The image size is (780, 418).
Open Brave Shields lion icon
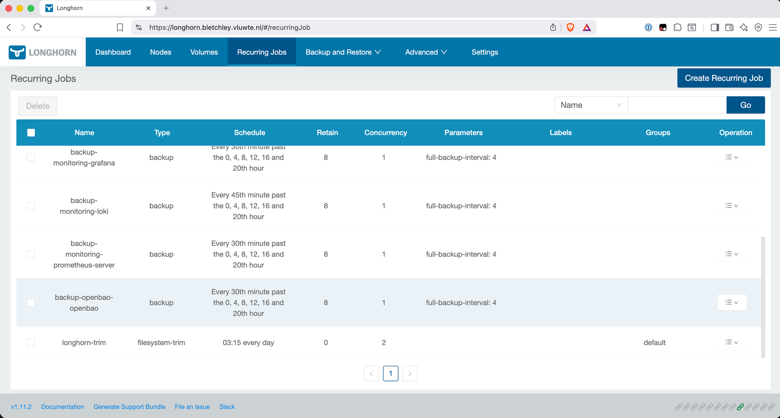[x=570, y=27]
